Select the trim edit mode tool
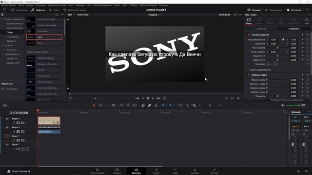Image resolution: width=312 pixels, height=175 pixels. click(100, 105)
